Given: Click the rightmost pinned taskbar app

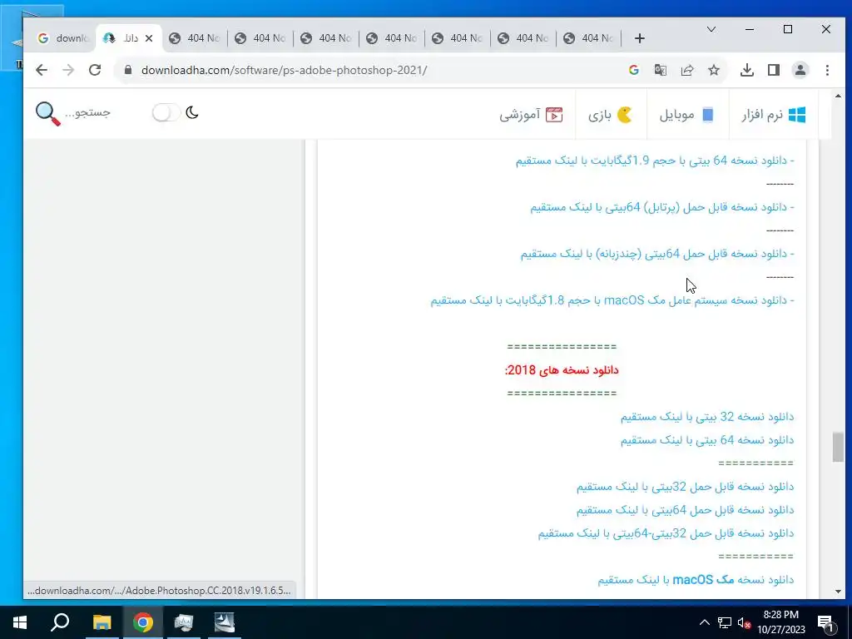Looking at the screenshot, I should 225,622.
